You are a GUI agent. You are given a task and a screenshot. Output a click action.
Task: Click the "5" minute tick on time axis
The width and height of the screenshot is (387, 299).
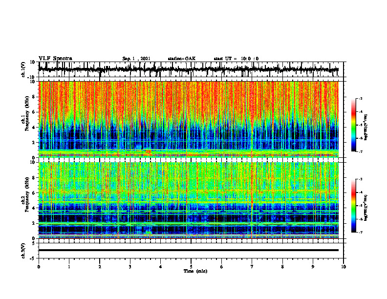tap(191, 267)
